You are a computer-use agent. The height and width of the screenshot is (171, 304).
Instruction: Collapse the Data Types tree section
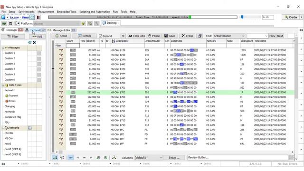pos(3,85)
